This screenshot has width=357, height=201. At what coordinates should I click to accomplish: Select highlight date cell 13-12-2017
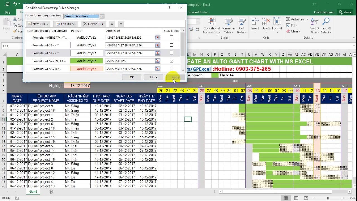click(x=77, y=86)
